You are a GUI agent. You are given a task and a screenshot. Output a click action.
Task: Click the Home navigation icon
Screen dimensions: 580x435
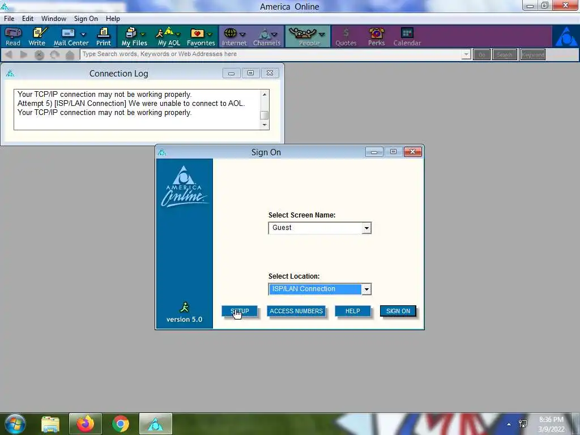70,55
